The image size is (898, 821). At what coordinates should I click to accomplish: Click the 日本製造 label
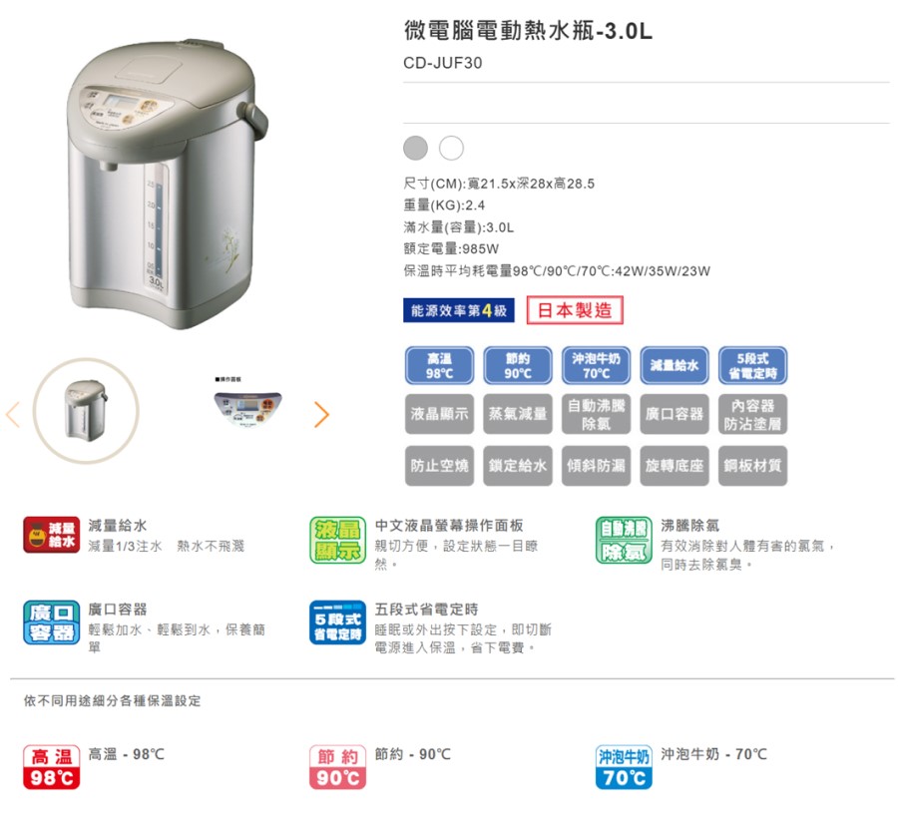pyautogui.click(x=575, y=310)
